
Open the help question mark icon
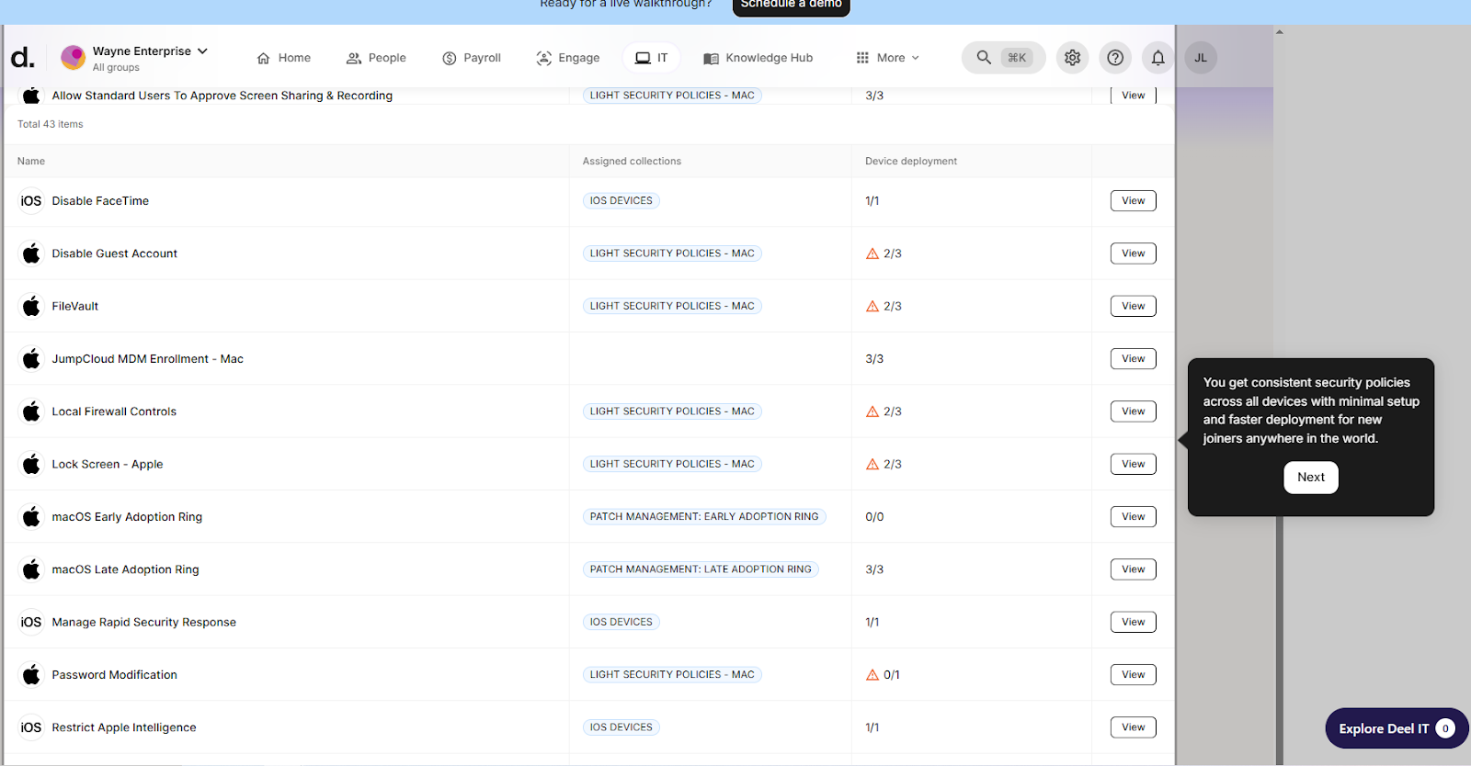[1115, 58]
